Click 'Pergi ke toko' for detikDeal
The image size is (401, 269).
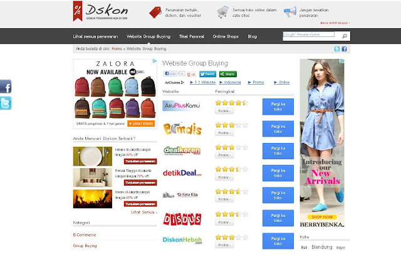[x=278, y=173]
